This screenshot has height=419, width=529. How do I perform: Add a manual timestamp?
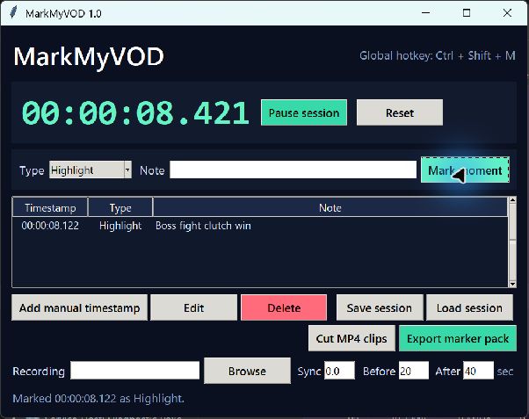pyautogui.click(x=79, y=307)
